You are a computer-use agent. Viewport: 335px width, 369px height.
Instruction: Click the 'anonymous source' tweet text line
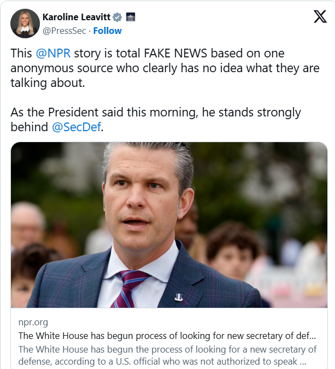point(164,68)
